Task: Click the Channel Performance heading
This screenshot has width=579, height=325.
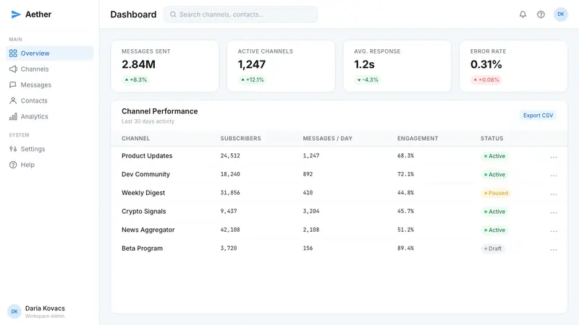Action: pyautogui.click(x=159, y=111)
